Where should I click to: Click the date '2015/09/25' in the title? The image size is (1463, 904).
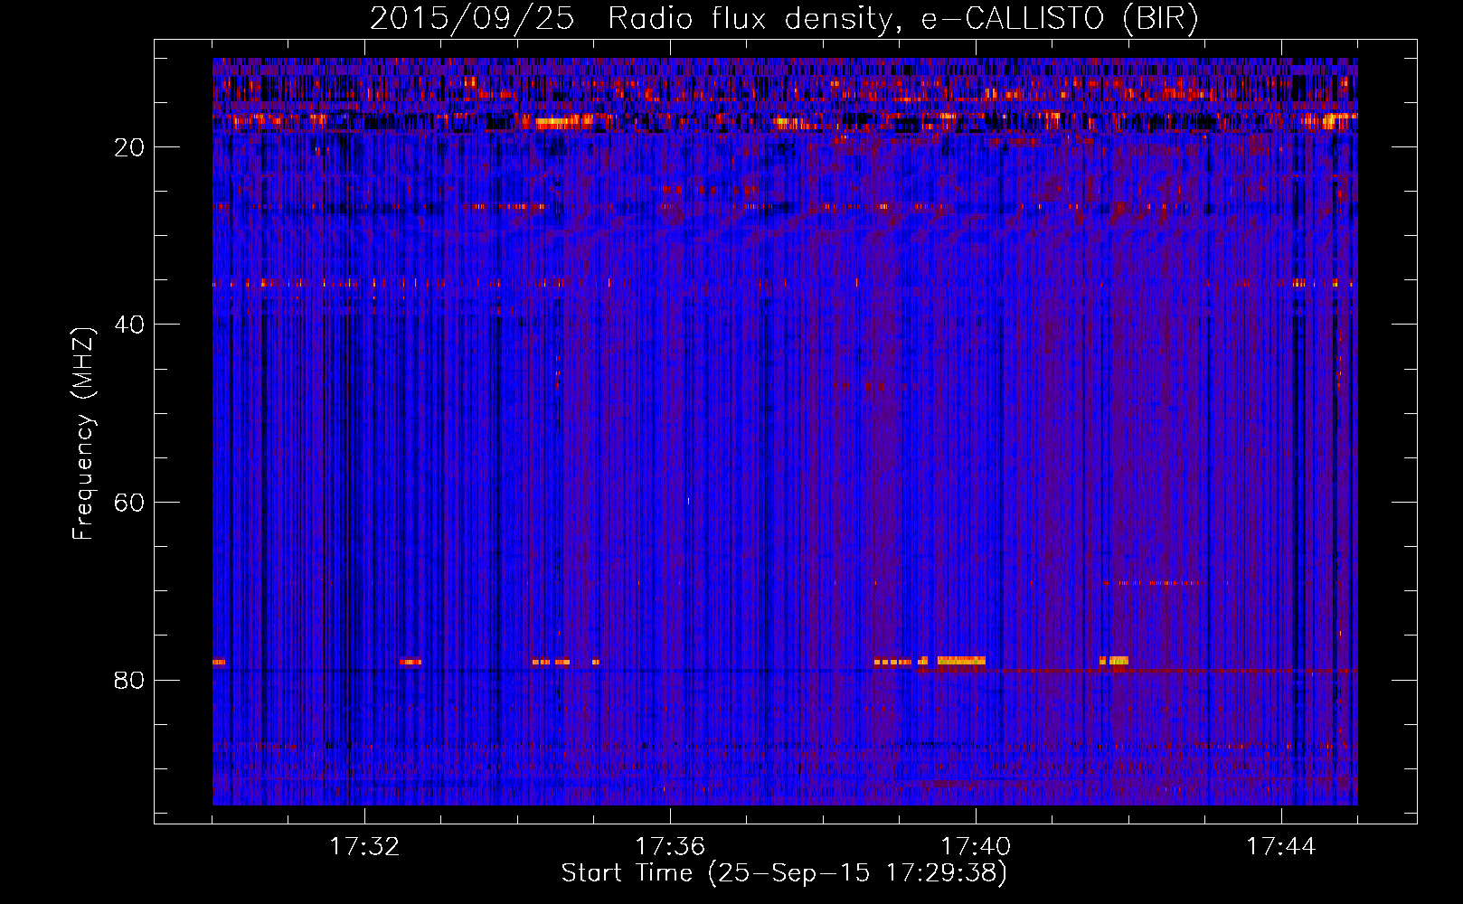click(x=471, y=19)
